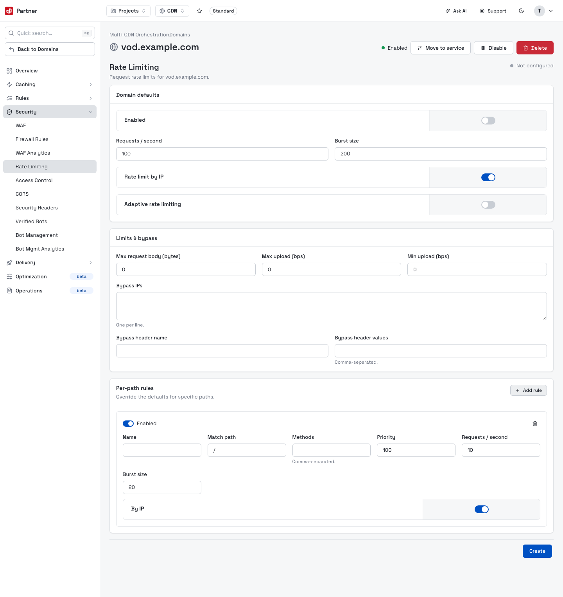Click the back arrow icon in Back to Domains
This screenshot has width=563, height=597.
11,49
